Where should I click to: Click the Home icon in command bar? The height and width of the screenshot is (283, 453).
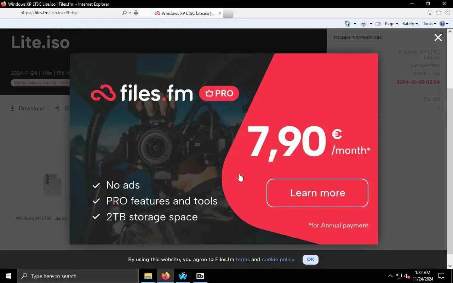tap(348, 24)
